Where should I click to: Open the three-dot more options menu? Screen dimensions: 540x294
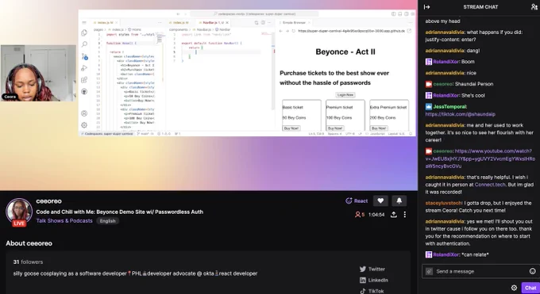pos(405,215)
